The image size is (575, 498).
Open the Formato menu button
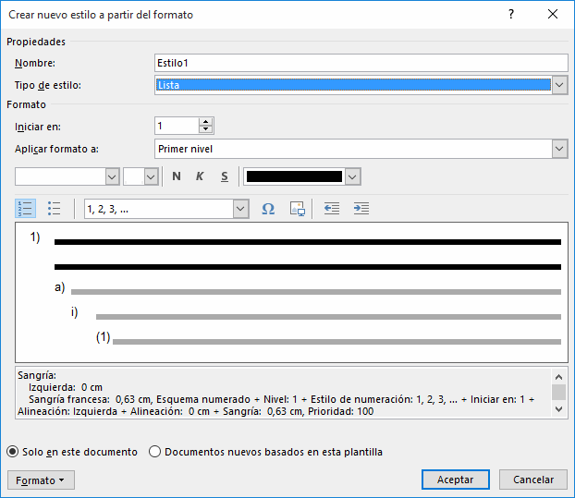41,480
